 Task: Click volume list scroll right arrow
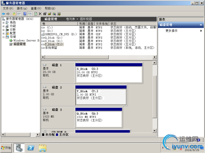pyautogui.click(x=155, y=57)
